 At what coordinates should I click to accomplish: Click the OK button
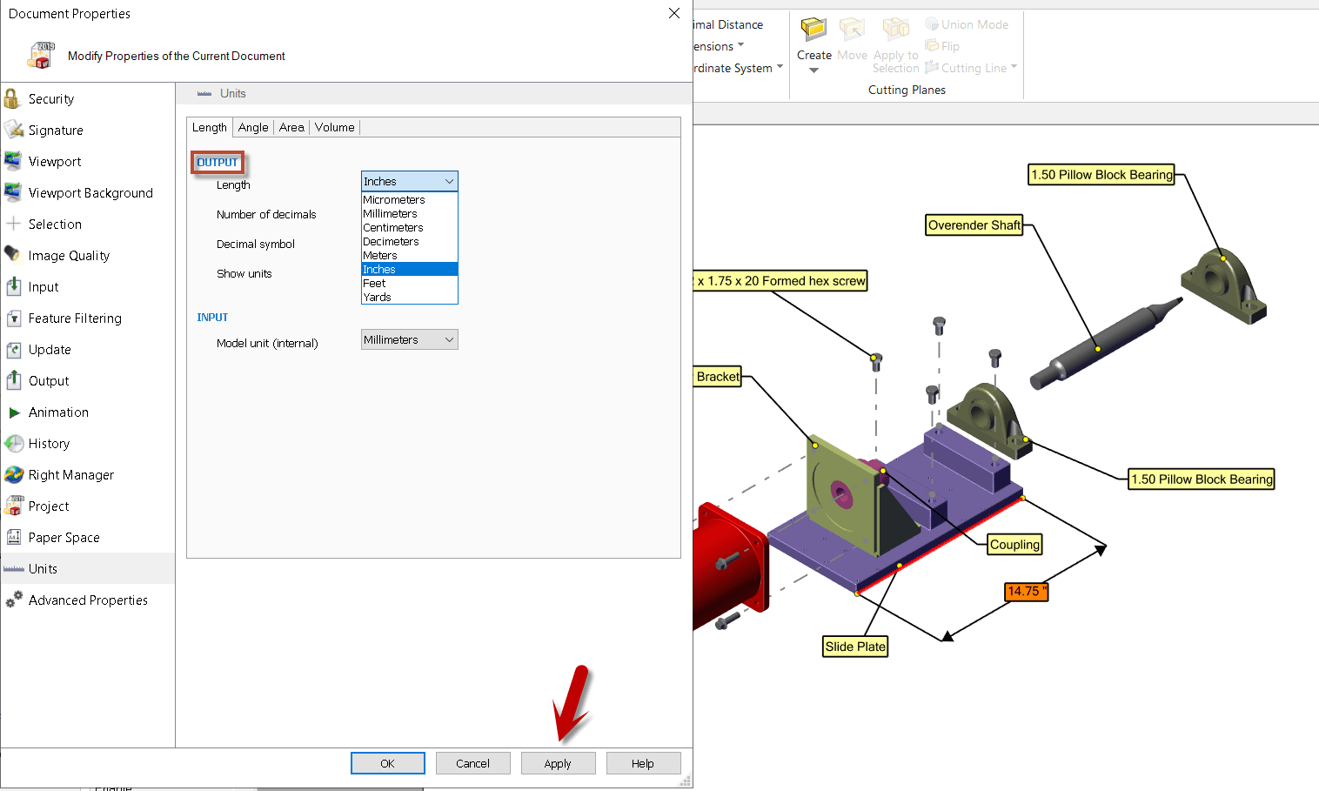click(x=387, y=763)
